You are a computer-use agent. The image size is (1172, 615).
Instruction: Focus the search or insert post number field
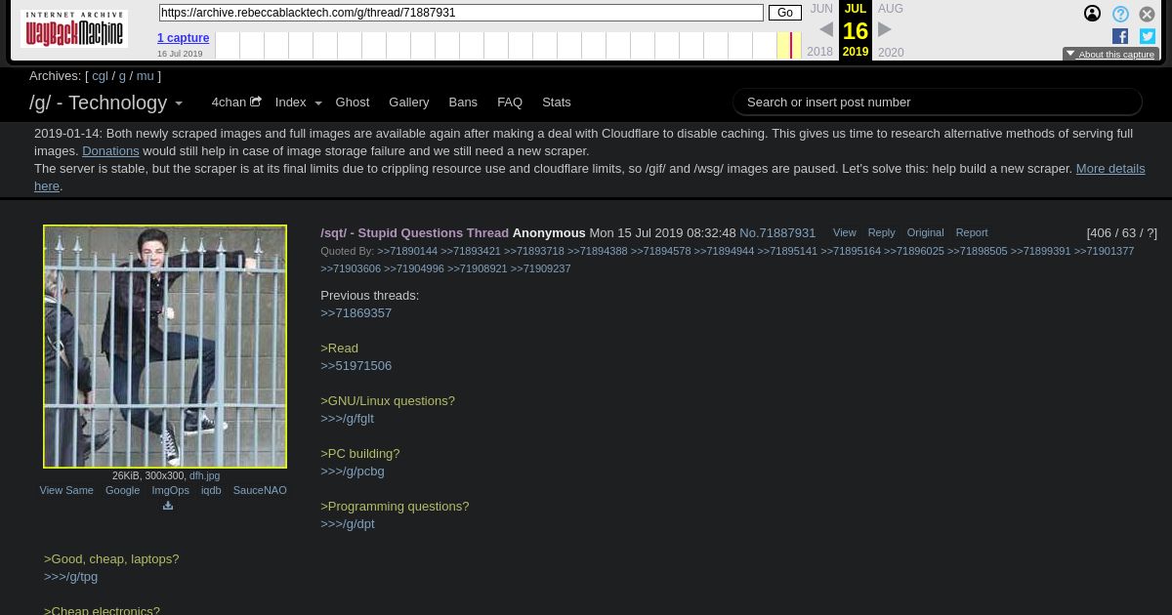coord(938,102)
